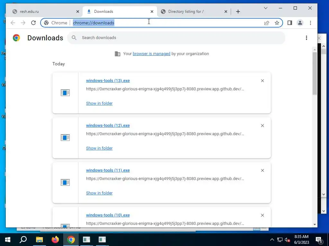Remove windows-tools (11).exe from list
This screenshot has height=246, width=329.
click(x=262, y=170)
